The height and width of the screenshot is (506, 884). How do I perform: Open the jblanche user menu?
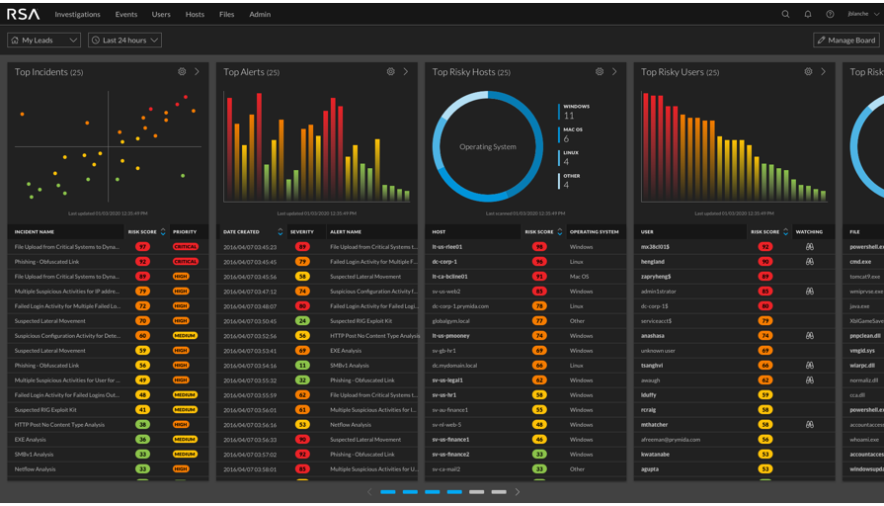tap(862, 14)
